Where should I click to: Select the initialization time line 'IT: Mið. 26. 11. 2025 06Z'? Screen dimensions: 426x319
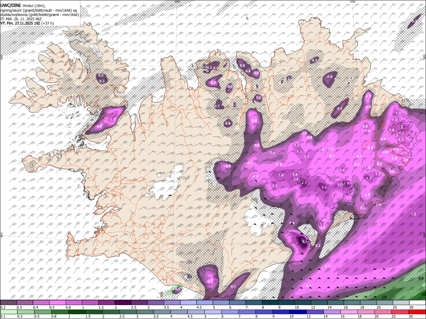(x=21, y=19)
